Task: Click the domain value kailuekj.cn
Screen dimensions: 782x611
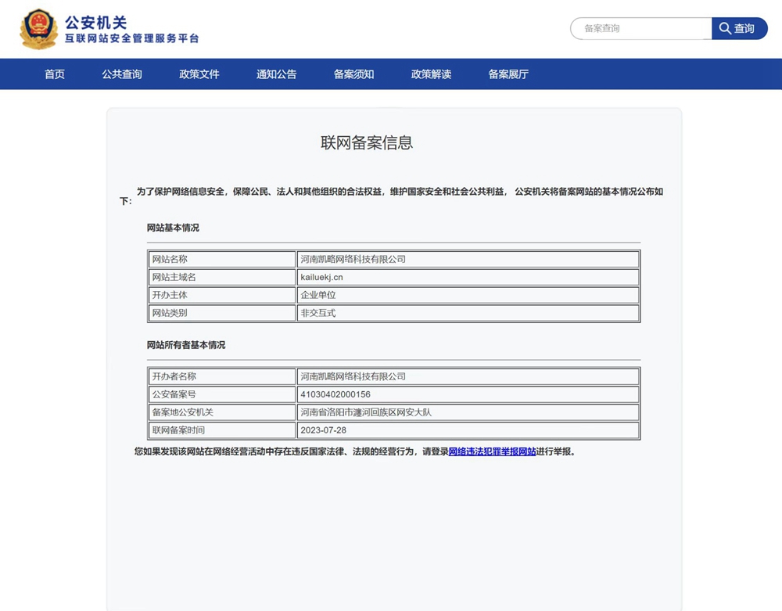Action: coord(321,277)
